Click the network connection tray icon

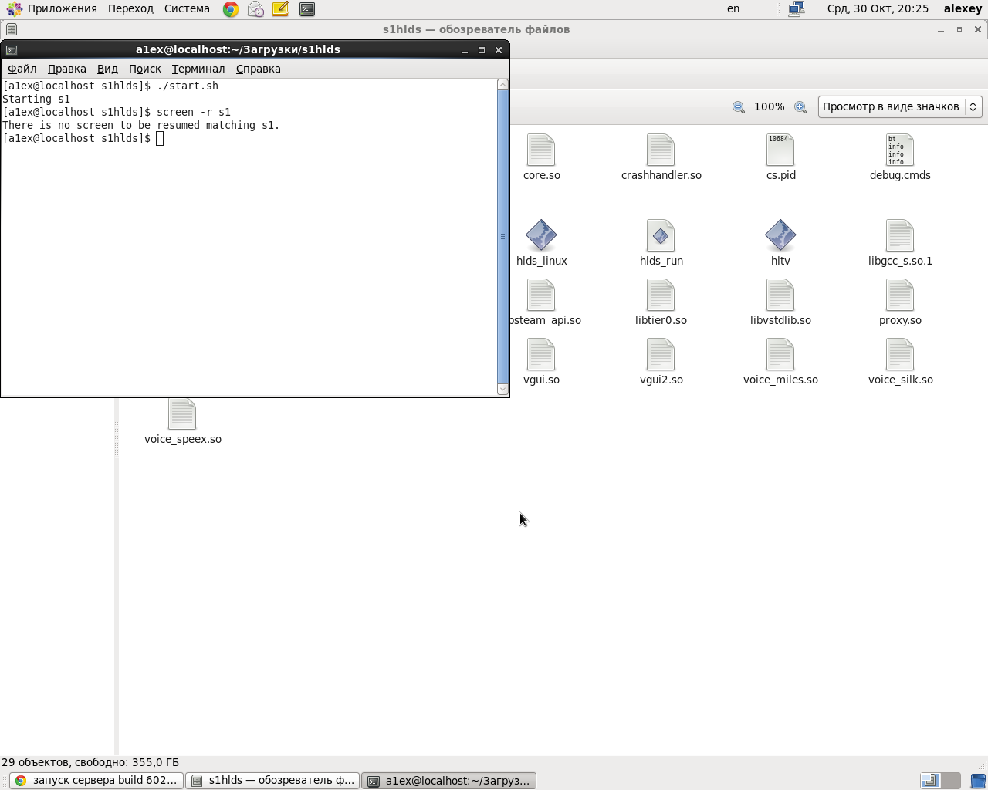point(797,9)
